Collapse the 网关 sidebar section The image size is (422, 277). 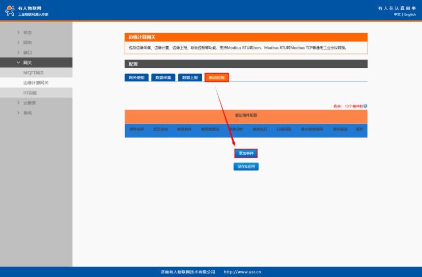click(27, 63)
